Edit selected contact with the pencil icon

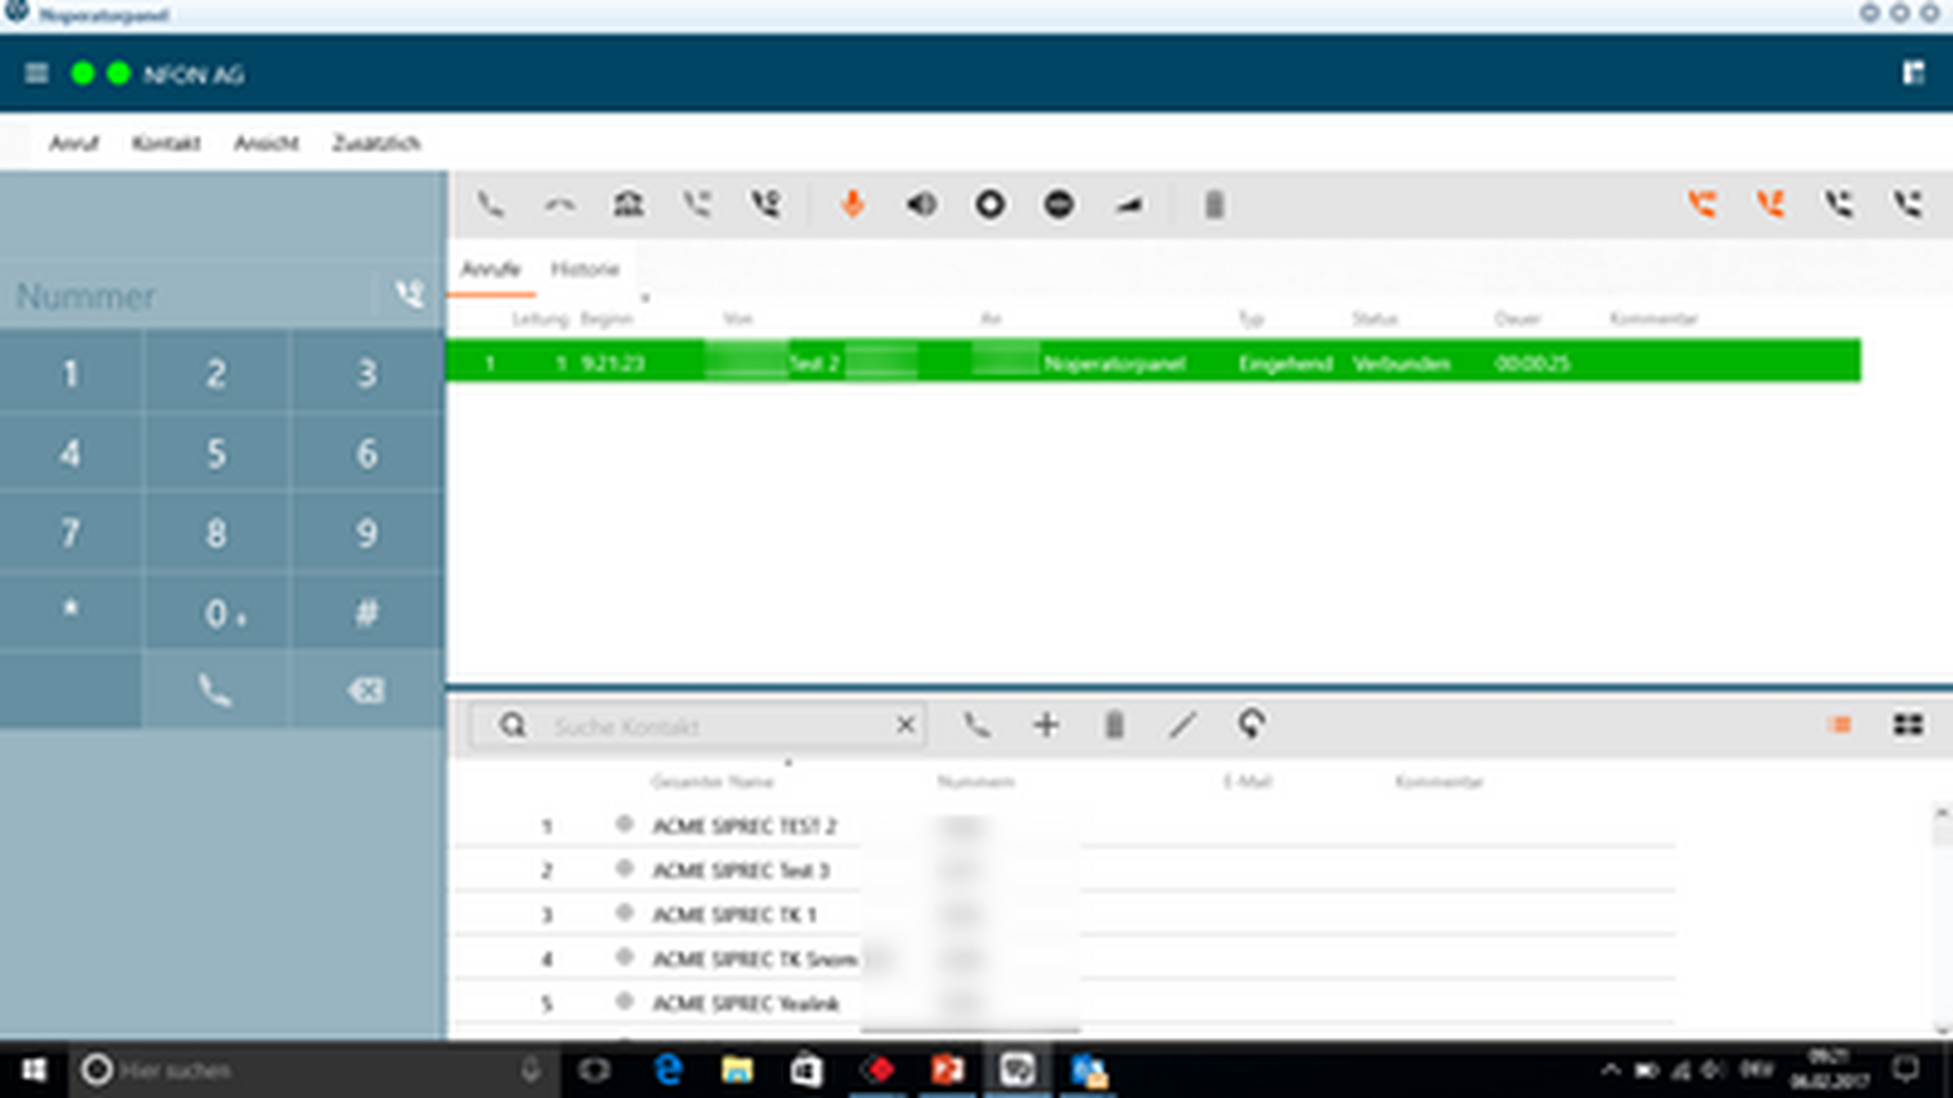[1183, 725]
